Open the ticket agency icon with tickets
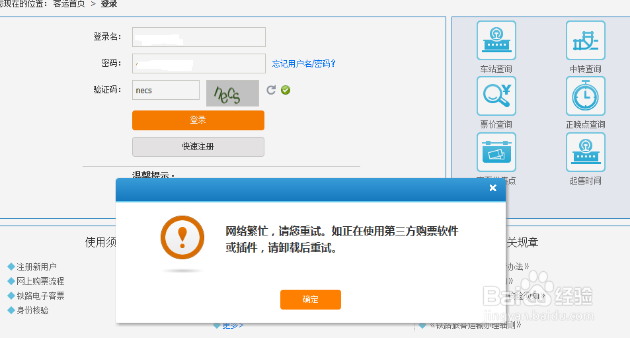The width and height of the screenshot is (630, 338). point(496,152)
